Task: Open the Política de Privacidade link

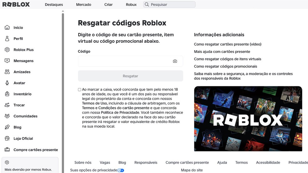Action: [120, 112]
